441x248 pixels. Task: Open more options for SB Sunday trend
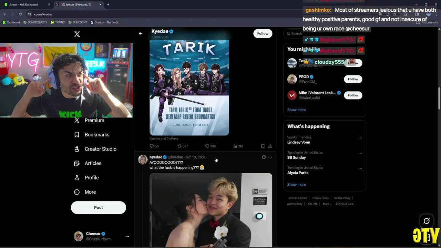360,153
